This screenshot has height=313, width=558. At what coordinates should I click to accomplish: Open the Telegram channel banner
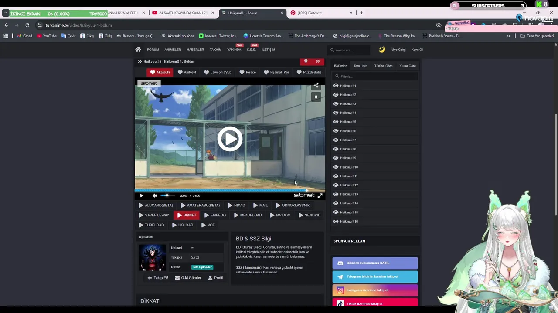tap(375, 276)
